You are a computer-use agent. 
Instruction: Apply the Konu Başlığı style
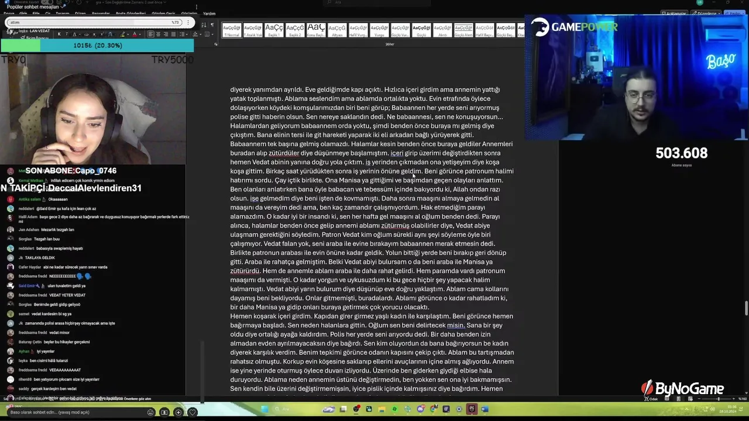pyautogui.click(x=316, y=30)
